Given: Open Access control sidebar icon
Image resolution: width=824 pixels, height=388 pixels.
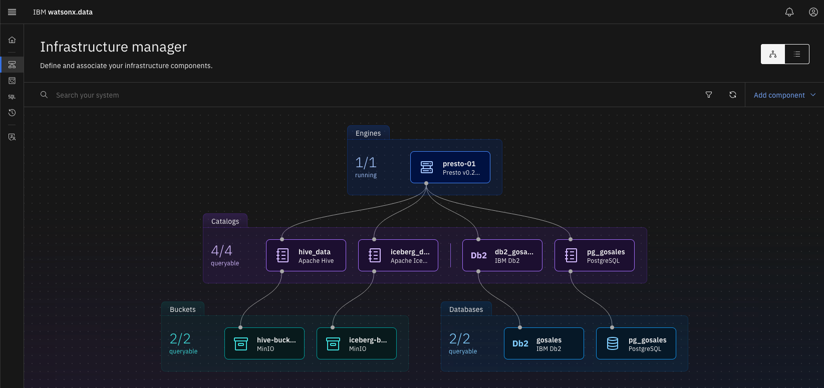Looking at the screenshot, I should point(12,137).
